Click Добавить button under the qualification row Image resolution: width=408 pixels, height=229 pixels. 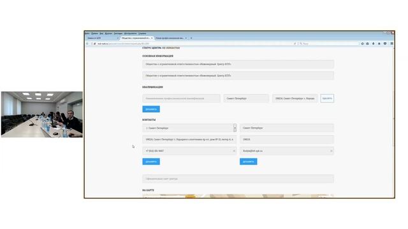151,109
